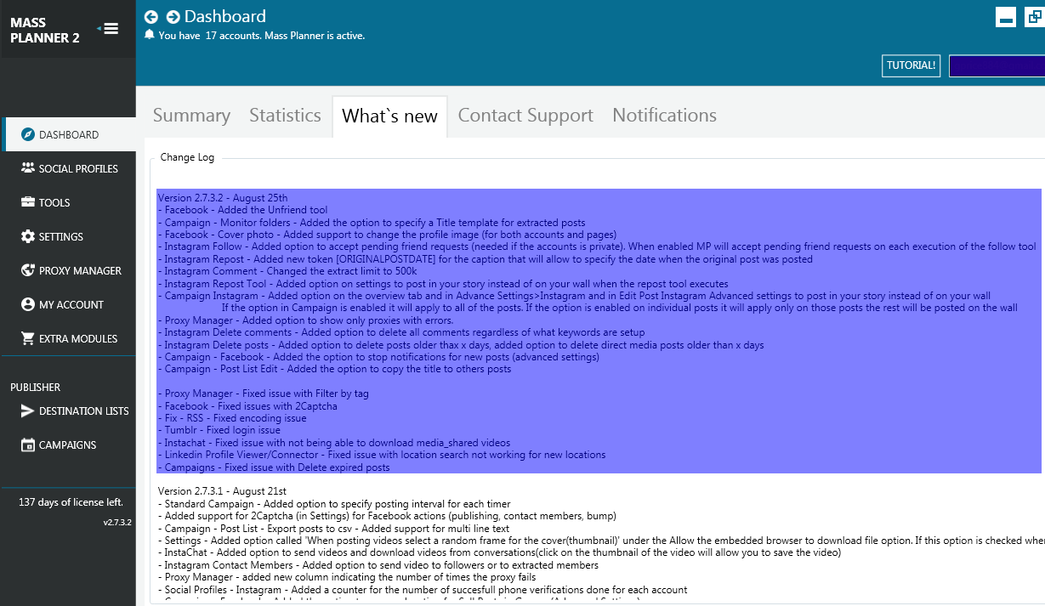
Task: Switch to the Summary tab
Action: [191, 116]
